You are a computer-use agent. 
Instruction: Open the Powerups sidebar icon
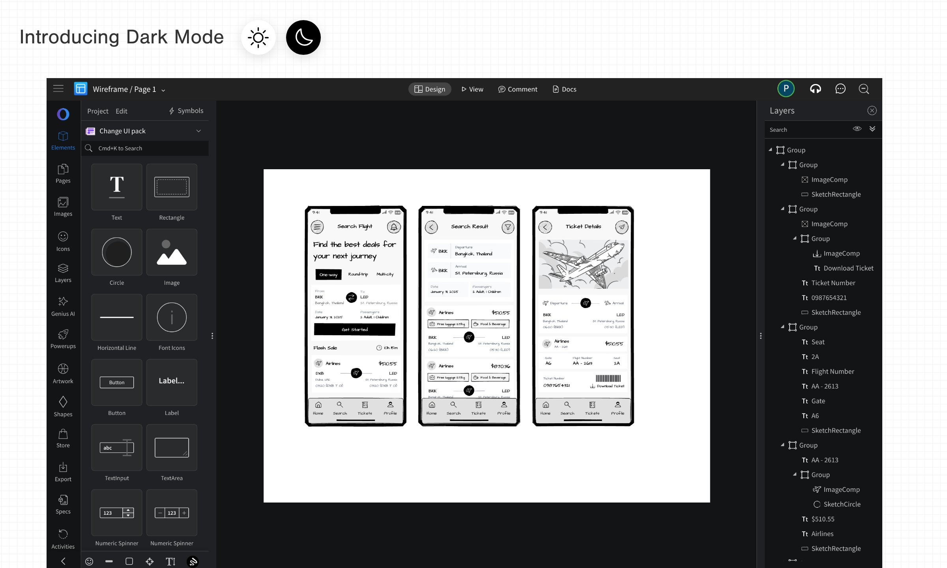[x=63, y=338]
